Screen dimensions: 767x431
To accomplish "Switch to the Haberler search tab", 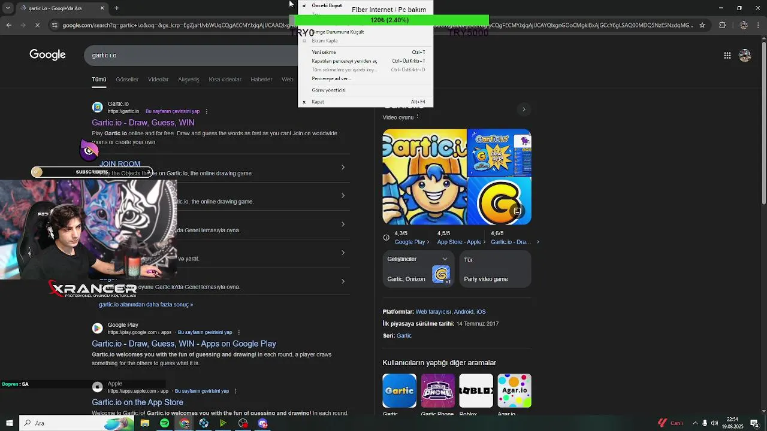I will point(261,79).
